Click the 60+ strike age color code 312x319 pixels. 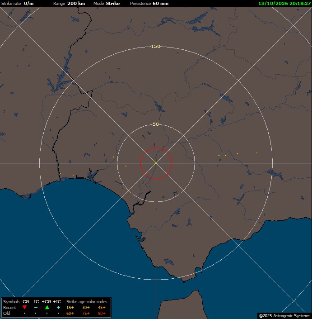70,313
